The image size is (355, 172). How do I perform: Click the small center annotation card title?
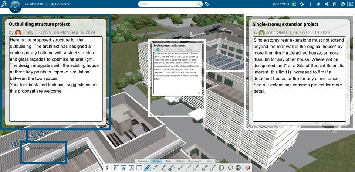click(170, 45)
